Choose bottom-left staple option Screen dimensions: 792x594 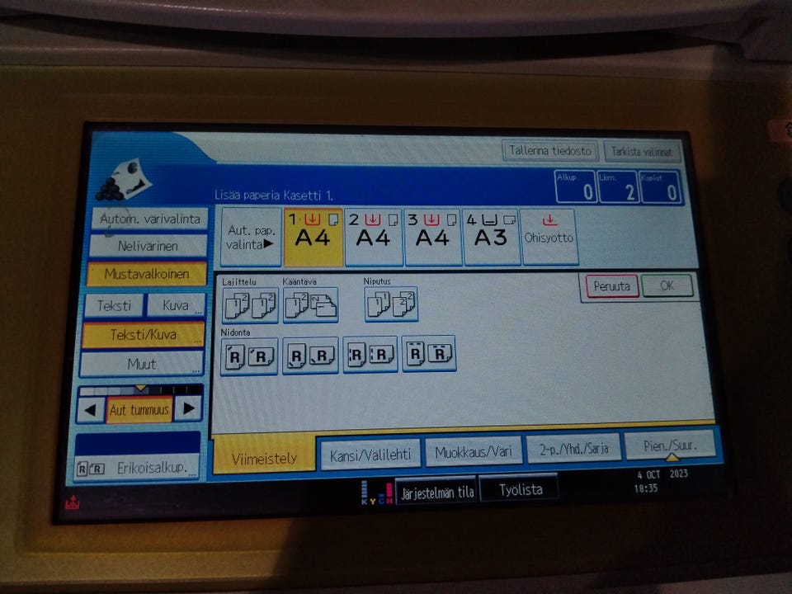click(310, 356)
